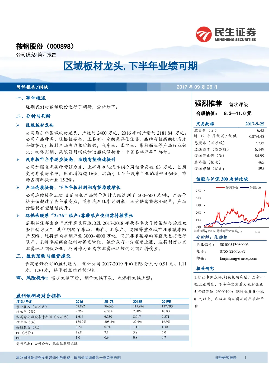Click the 沪深300 blue legend entry
Viewport: 269px width, 380px height.
[x=250, y=188]
